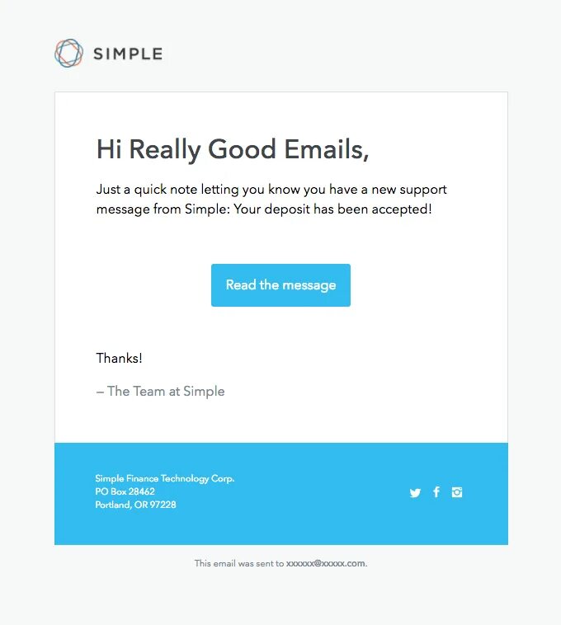Click the Simple circular logo icon
Image resolution: width=561 pixels, height=625 pixels.
click(x=69, y=54)
